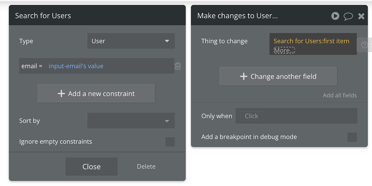Image resolution: width=372 pixels, height=186 pixels.
Task: Open the Type dropdown set to User
Action: pyautogui.click(x=131, y=41)
